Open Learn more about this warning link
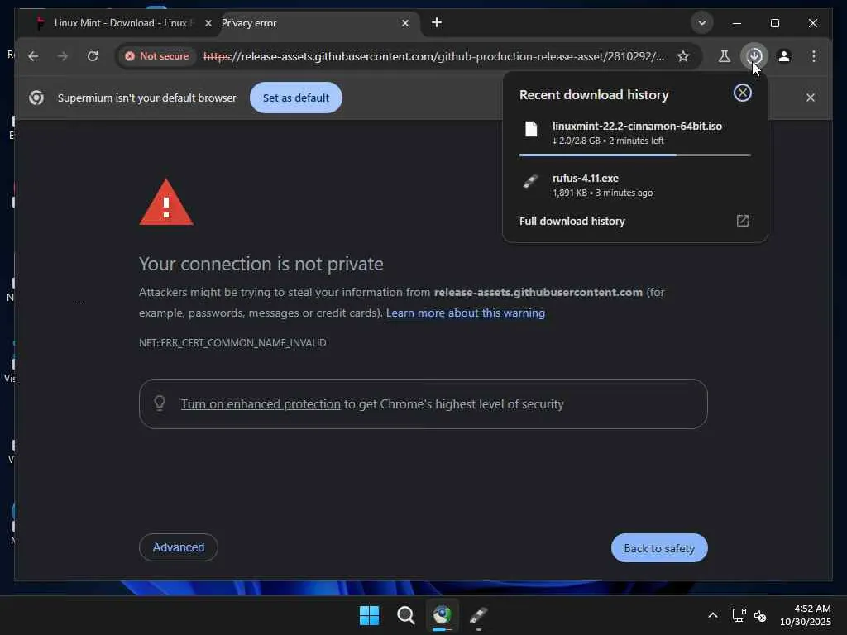Image resolution: width=847 pixels, height=635 pixels. (466, 313)
